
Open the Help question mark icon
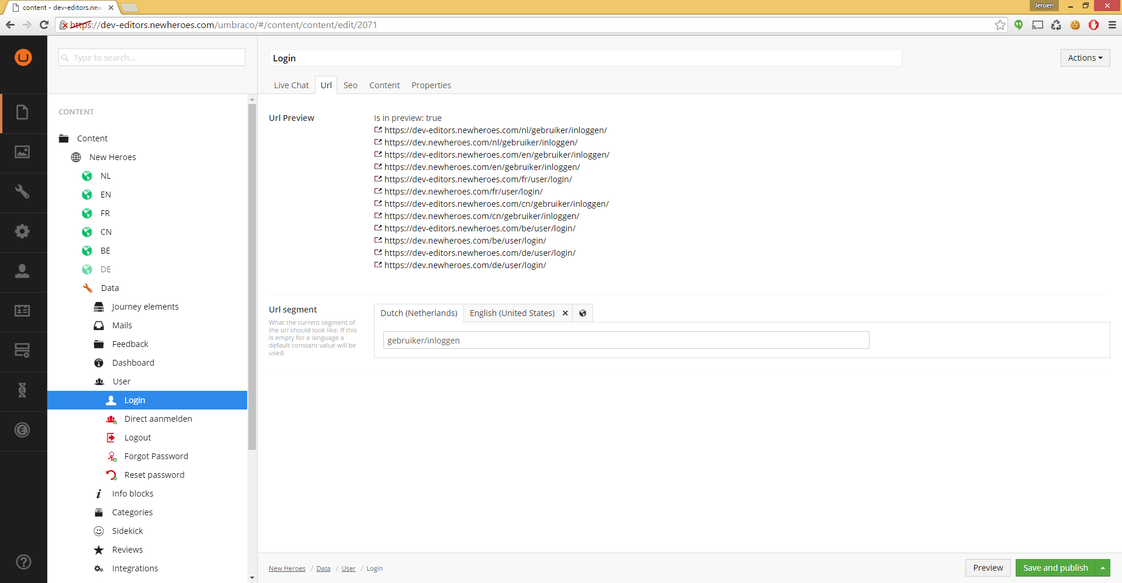point(23,562)
